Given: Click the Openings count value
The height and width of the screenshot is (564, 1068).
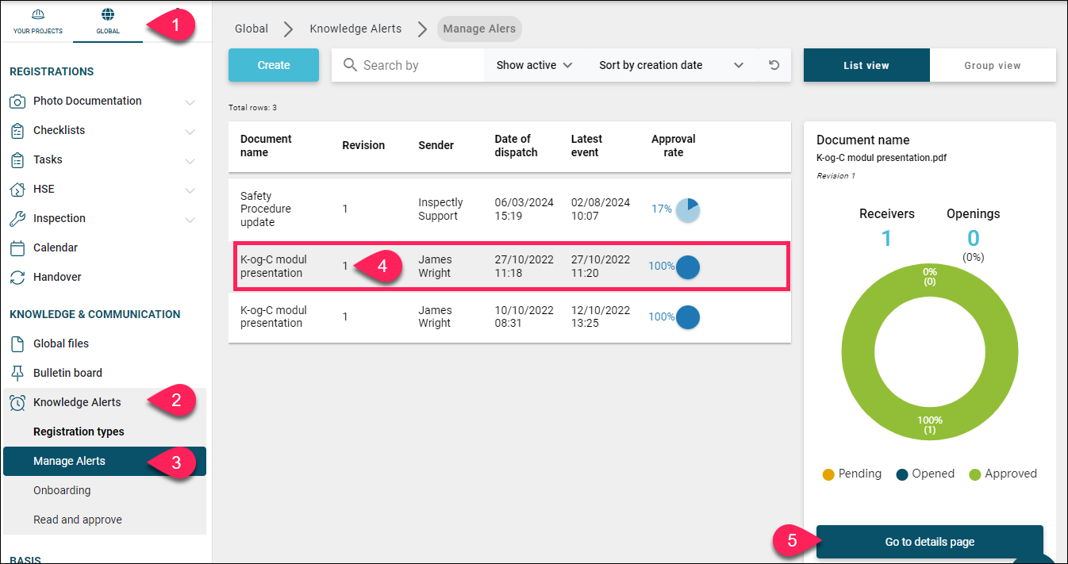Looking at the screenshot, I should point(973,238).
